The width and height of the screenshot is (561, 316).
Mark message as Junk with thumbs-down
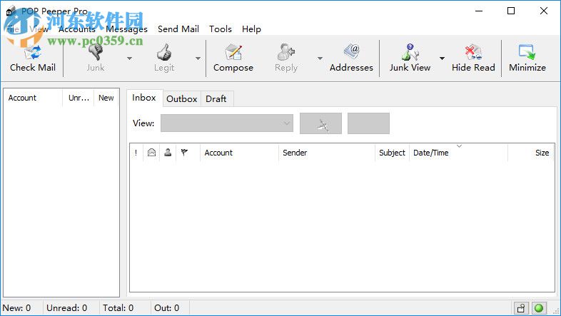pyautogui.click(x=96, y=58)
